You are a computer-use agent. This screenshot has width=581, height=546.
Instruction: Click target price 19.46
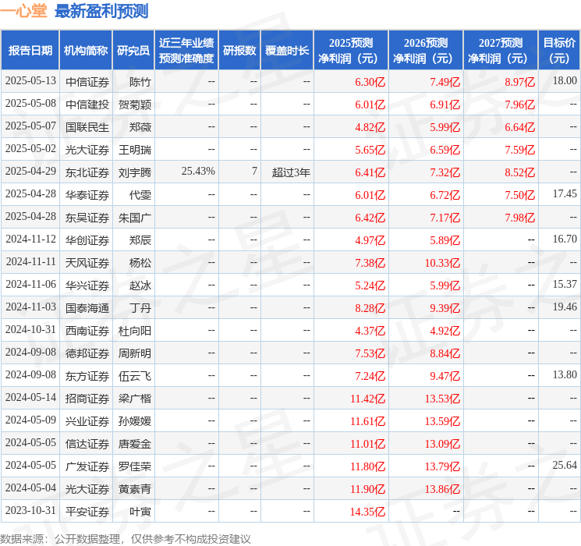[565, 307]
